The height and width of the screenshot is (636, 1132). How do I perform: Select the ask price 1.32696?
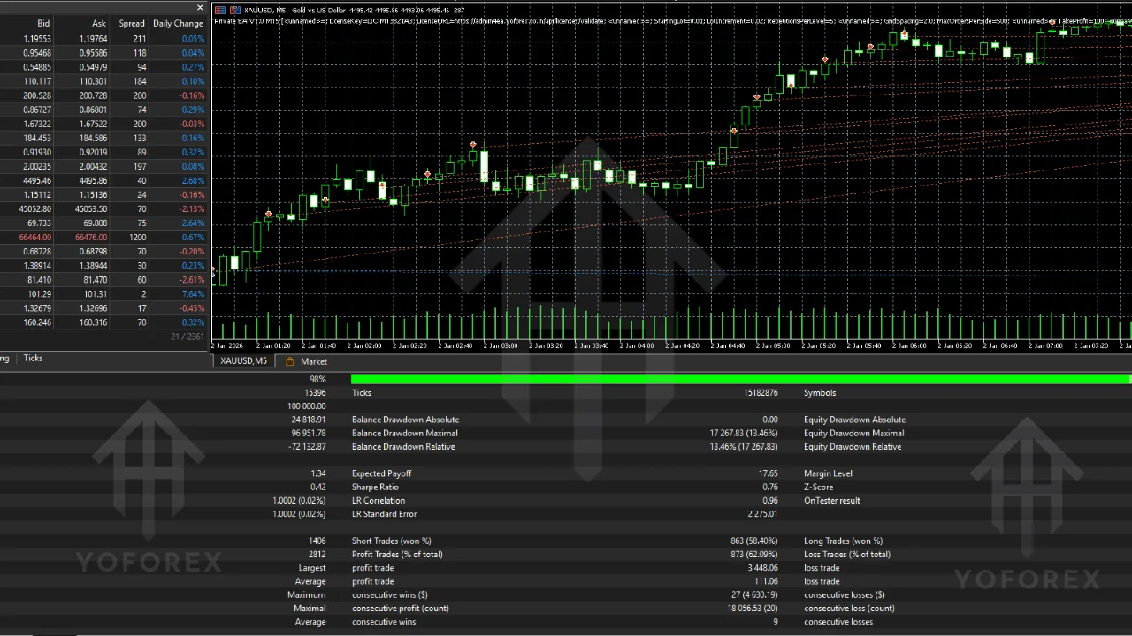93,308
